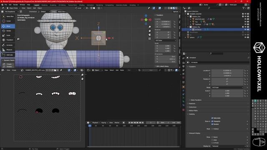This screenshot has width=267, height=150.
Task: Click the current frame field in timeline
Action: 151,122
